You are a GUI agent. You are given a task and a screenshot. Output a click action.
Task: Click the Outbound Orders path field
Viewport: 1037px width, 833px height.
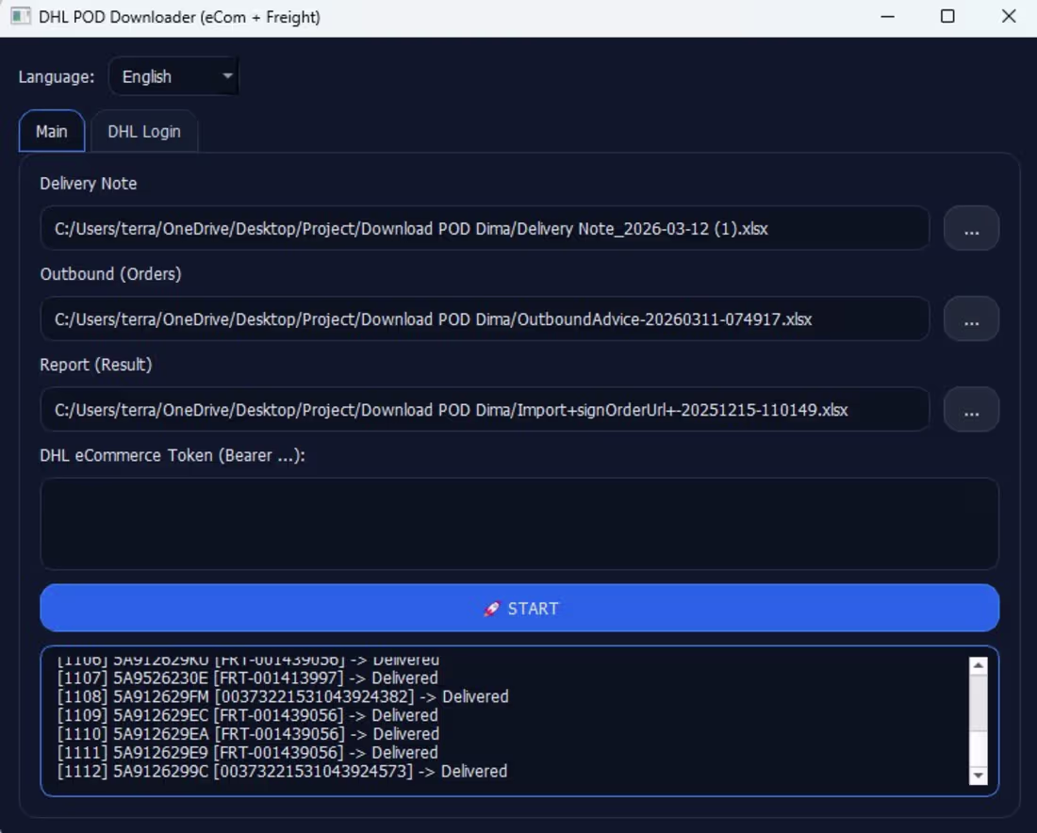(484, 318)
